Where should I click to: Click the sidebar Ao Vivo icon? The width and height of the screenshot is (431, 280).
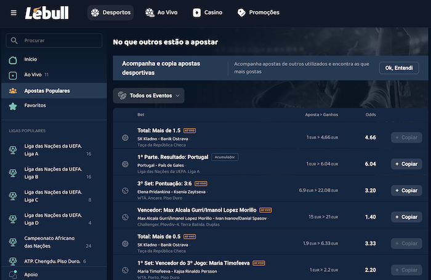(x=13, y=75)
